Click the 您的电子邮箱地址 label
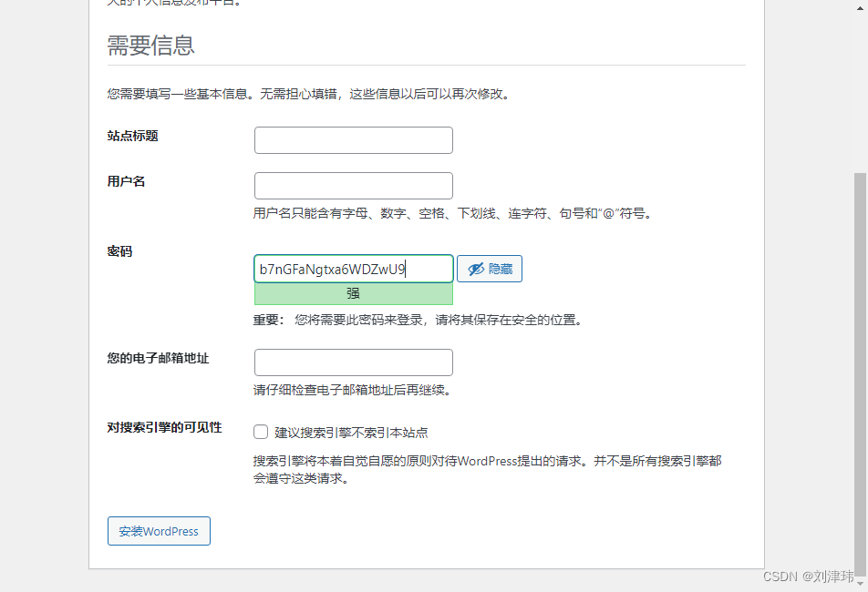The width and height of the screenshot is (868, 592). [x=158, y=358]
